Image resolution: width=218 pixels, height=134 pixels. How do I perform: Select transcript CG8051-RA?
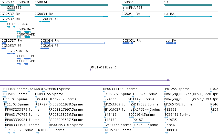click(x=136, y=16)
